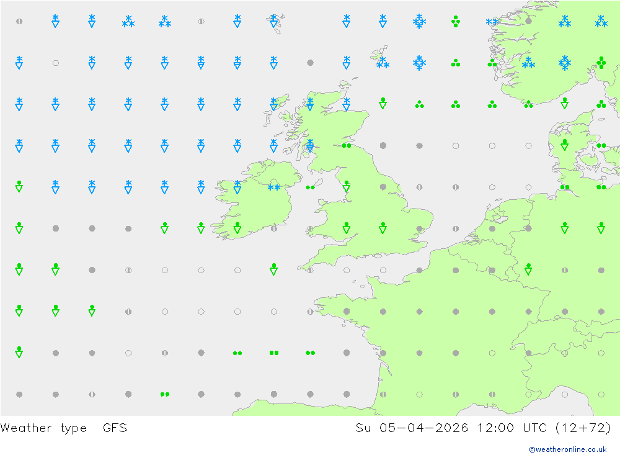Click the green double-dot rain symbol in the Irish Sea
620x455 pixels.
pyautogui.click(x=311, y=187)
